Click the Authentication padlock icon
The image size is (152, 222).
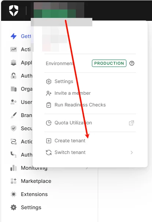click(x=14, y=76)
